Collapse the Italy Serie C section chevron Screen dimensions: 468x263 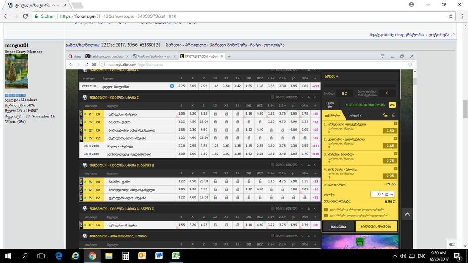pyautogui.click(x=302, y=97)
